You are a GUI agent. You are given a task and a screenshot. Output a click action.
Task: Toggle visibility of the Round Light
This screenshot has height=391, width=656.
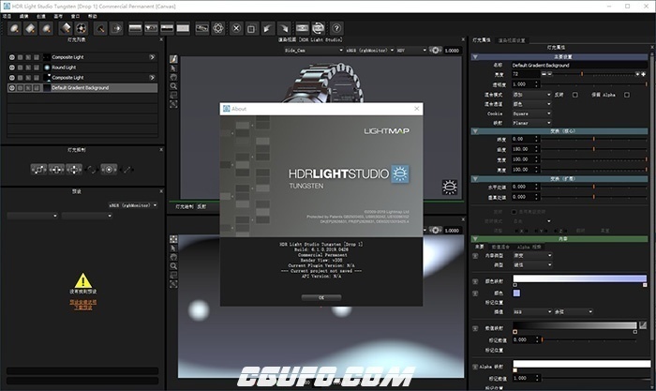point(12,68)
